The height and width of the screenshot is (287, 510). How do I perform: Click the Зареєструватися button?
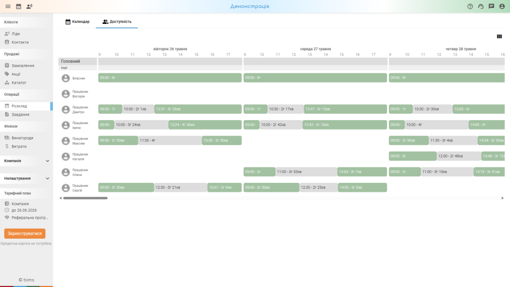(25, 233)
